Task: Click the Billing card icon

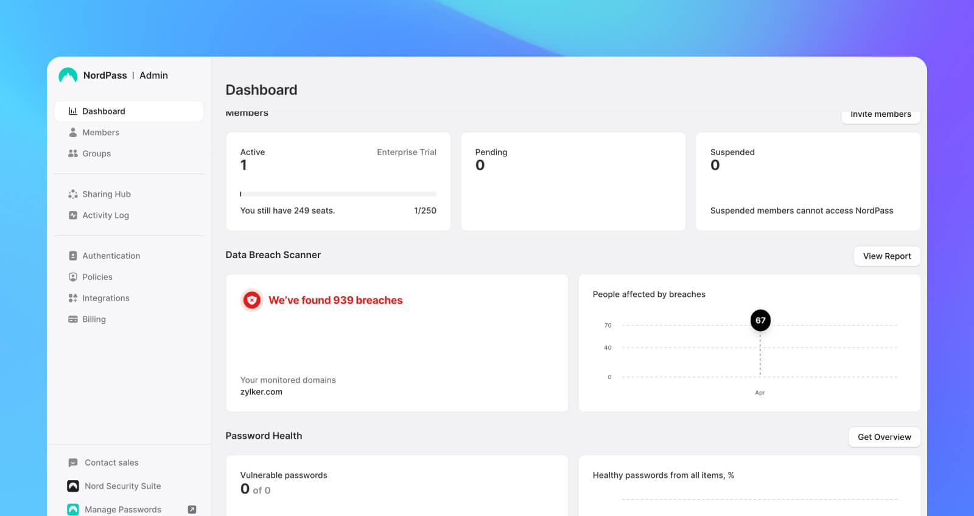Action: pos(73,319)
